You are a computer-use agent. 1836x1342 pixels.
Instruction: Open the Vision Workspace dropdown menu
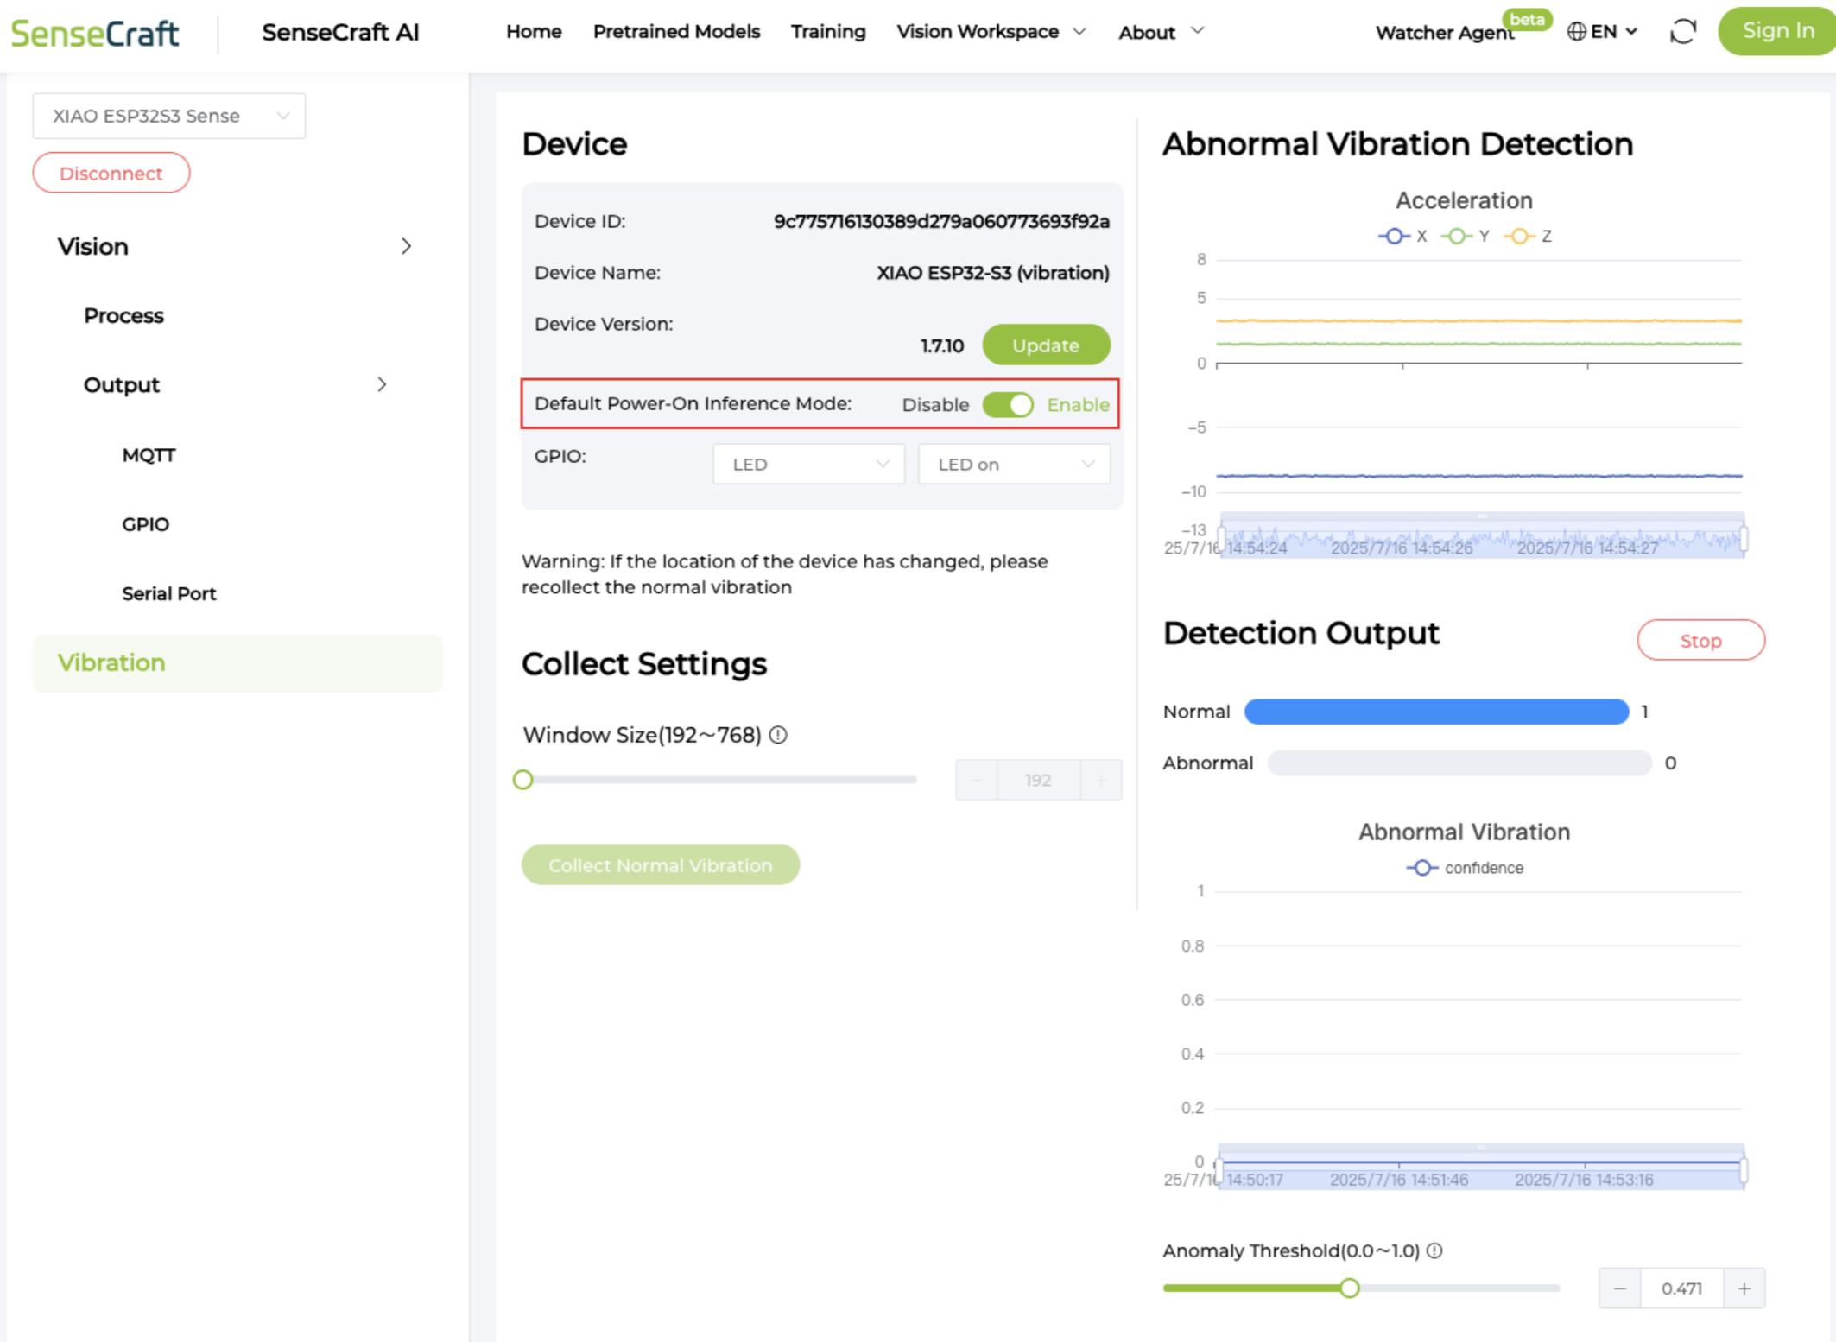tap(991, 32)
